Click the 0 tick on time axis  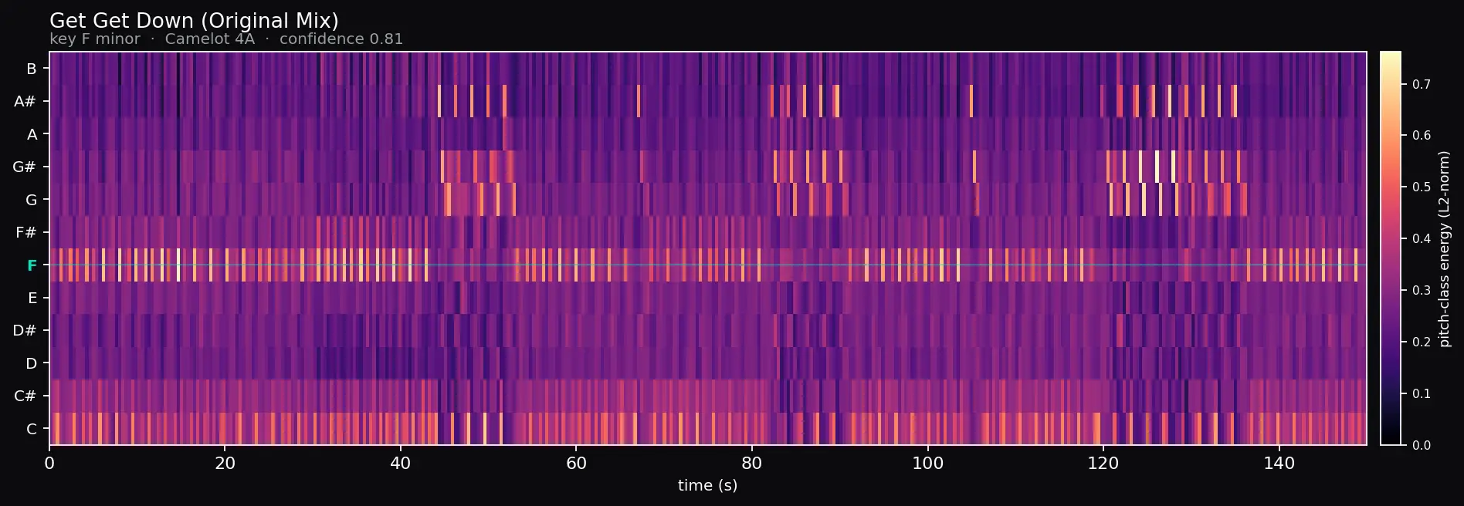point(49,463)
